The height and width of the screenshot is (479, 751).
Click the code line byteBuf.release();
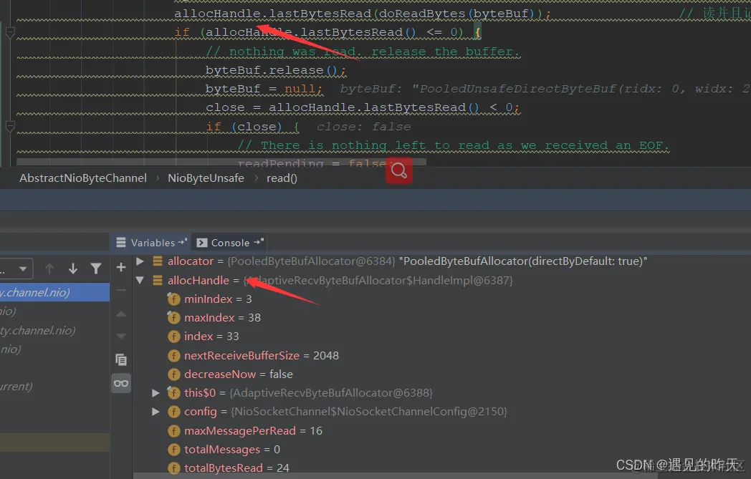[276, 70]
